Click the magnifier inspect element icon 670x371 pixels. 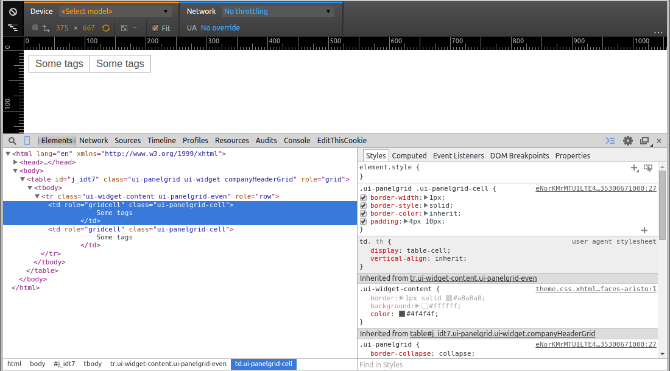pyautogui.click(x=12, y=141)
